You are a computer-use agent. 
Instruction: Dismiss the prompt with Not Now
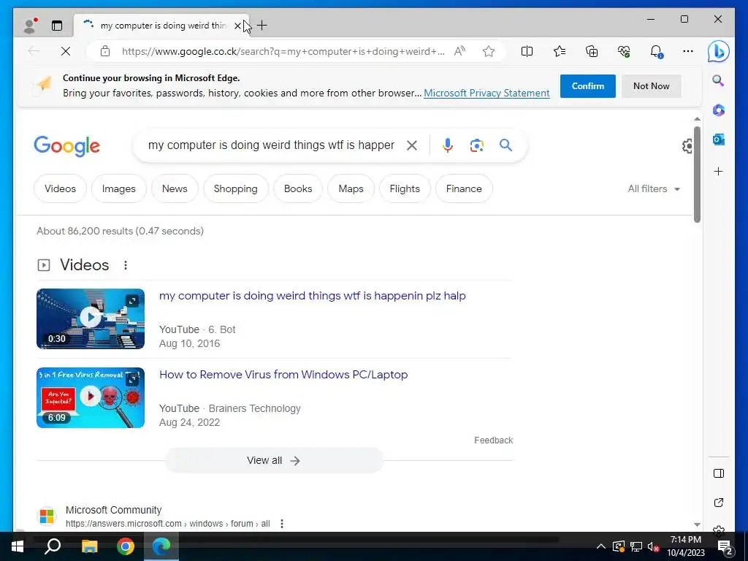tap(651, 86)
